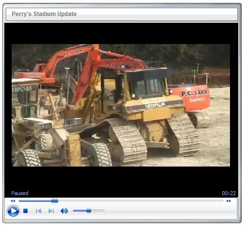Click the fast forward double-arrow icon
The width and height of the screenshot is (246, 229).
pyautogui.click(x=229, y=201)
